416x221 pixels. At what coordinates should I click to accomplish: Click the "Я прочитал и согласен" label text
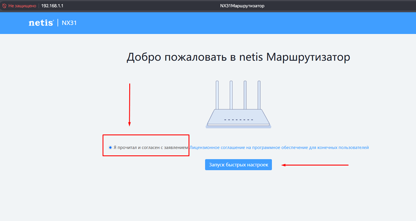151,148
